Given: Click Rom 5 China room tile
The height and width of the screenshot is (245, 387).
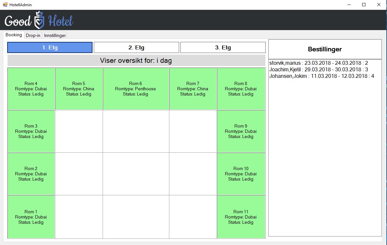Looking at the screenshot, I should coord(79,89).
